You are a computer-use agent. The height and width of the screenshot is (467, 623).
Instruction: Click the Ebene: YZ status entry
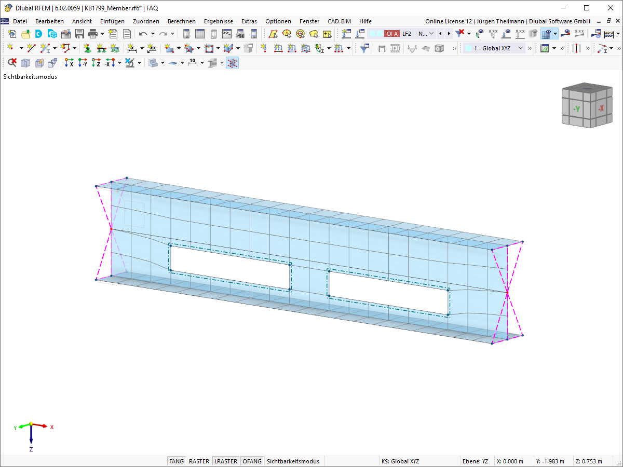[475, 461]
